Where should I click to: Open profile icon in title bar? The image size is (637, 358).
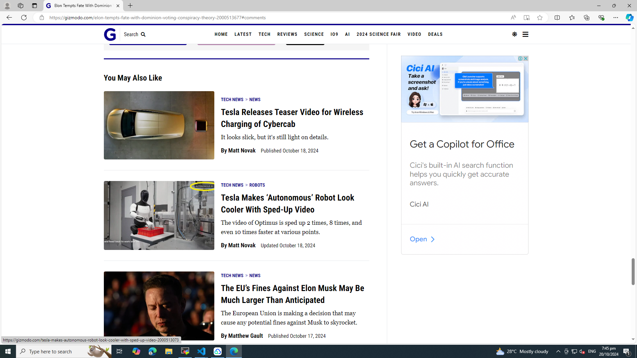pos(7,6)
